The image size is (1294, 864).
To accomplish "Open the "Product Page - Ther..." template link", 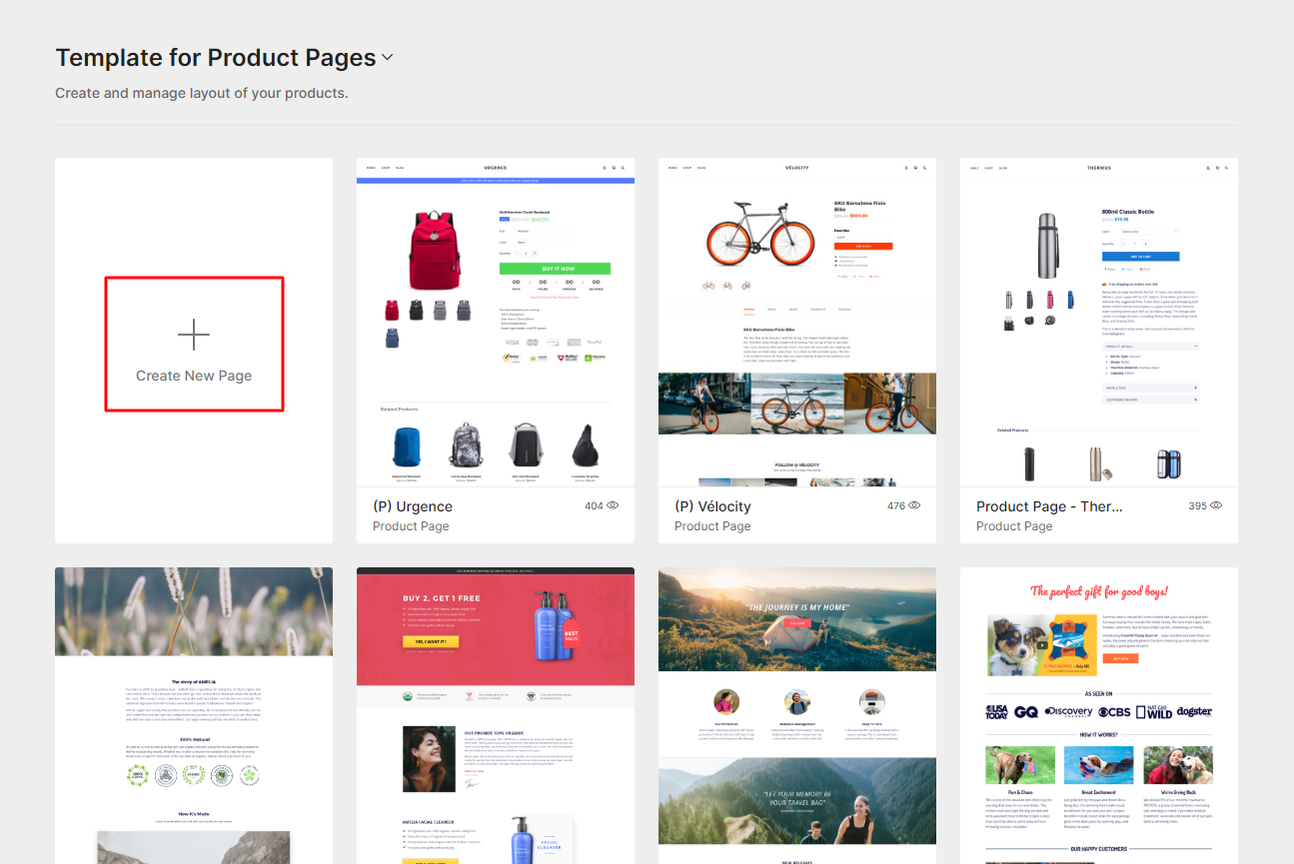I will pyautogui.click(x=1049, y=506).
